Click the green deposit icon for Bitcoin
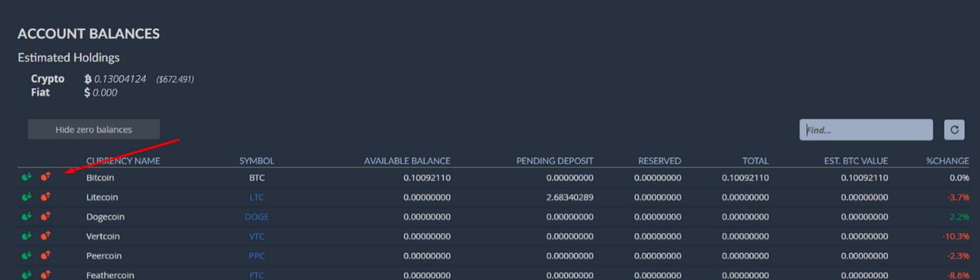Image resolution: width=980 pixels, height=280 pixels. tap(27, 177)
